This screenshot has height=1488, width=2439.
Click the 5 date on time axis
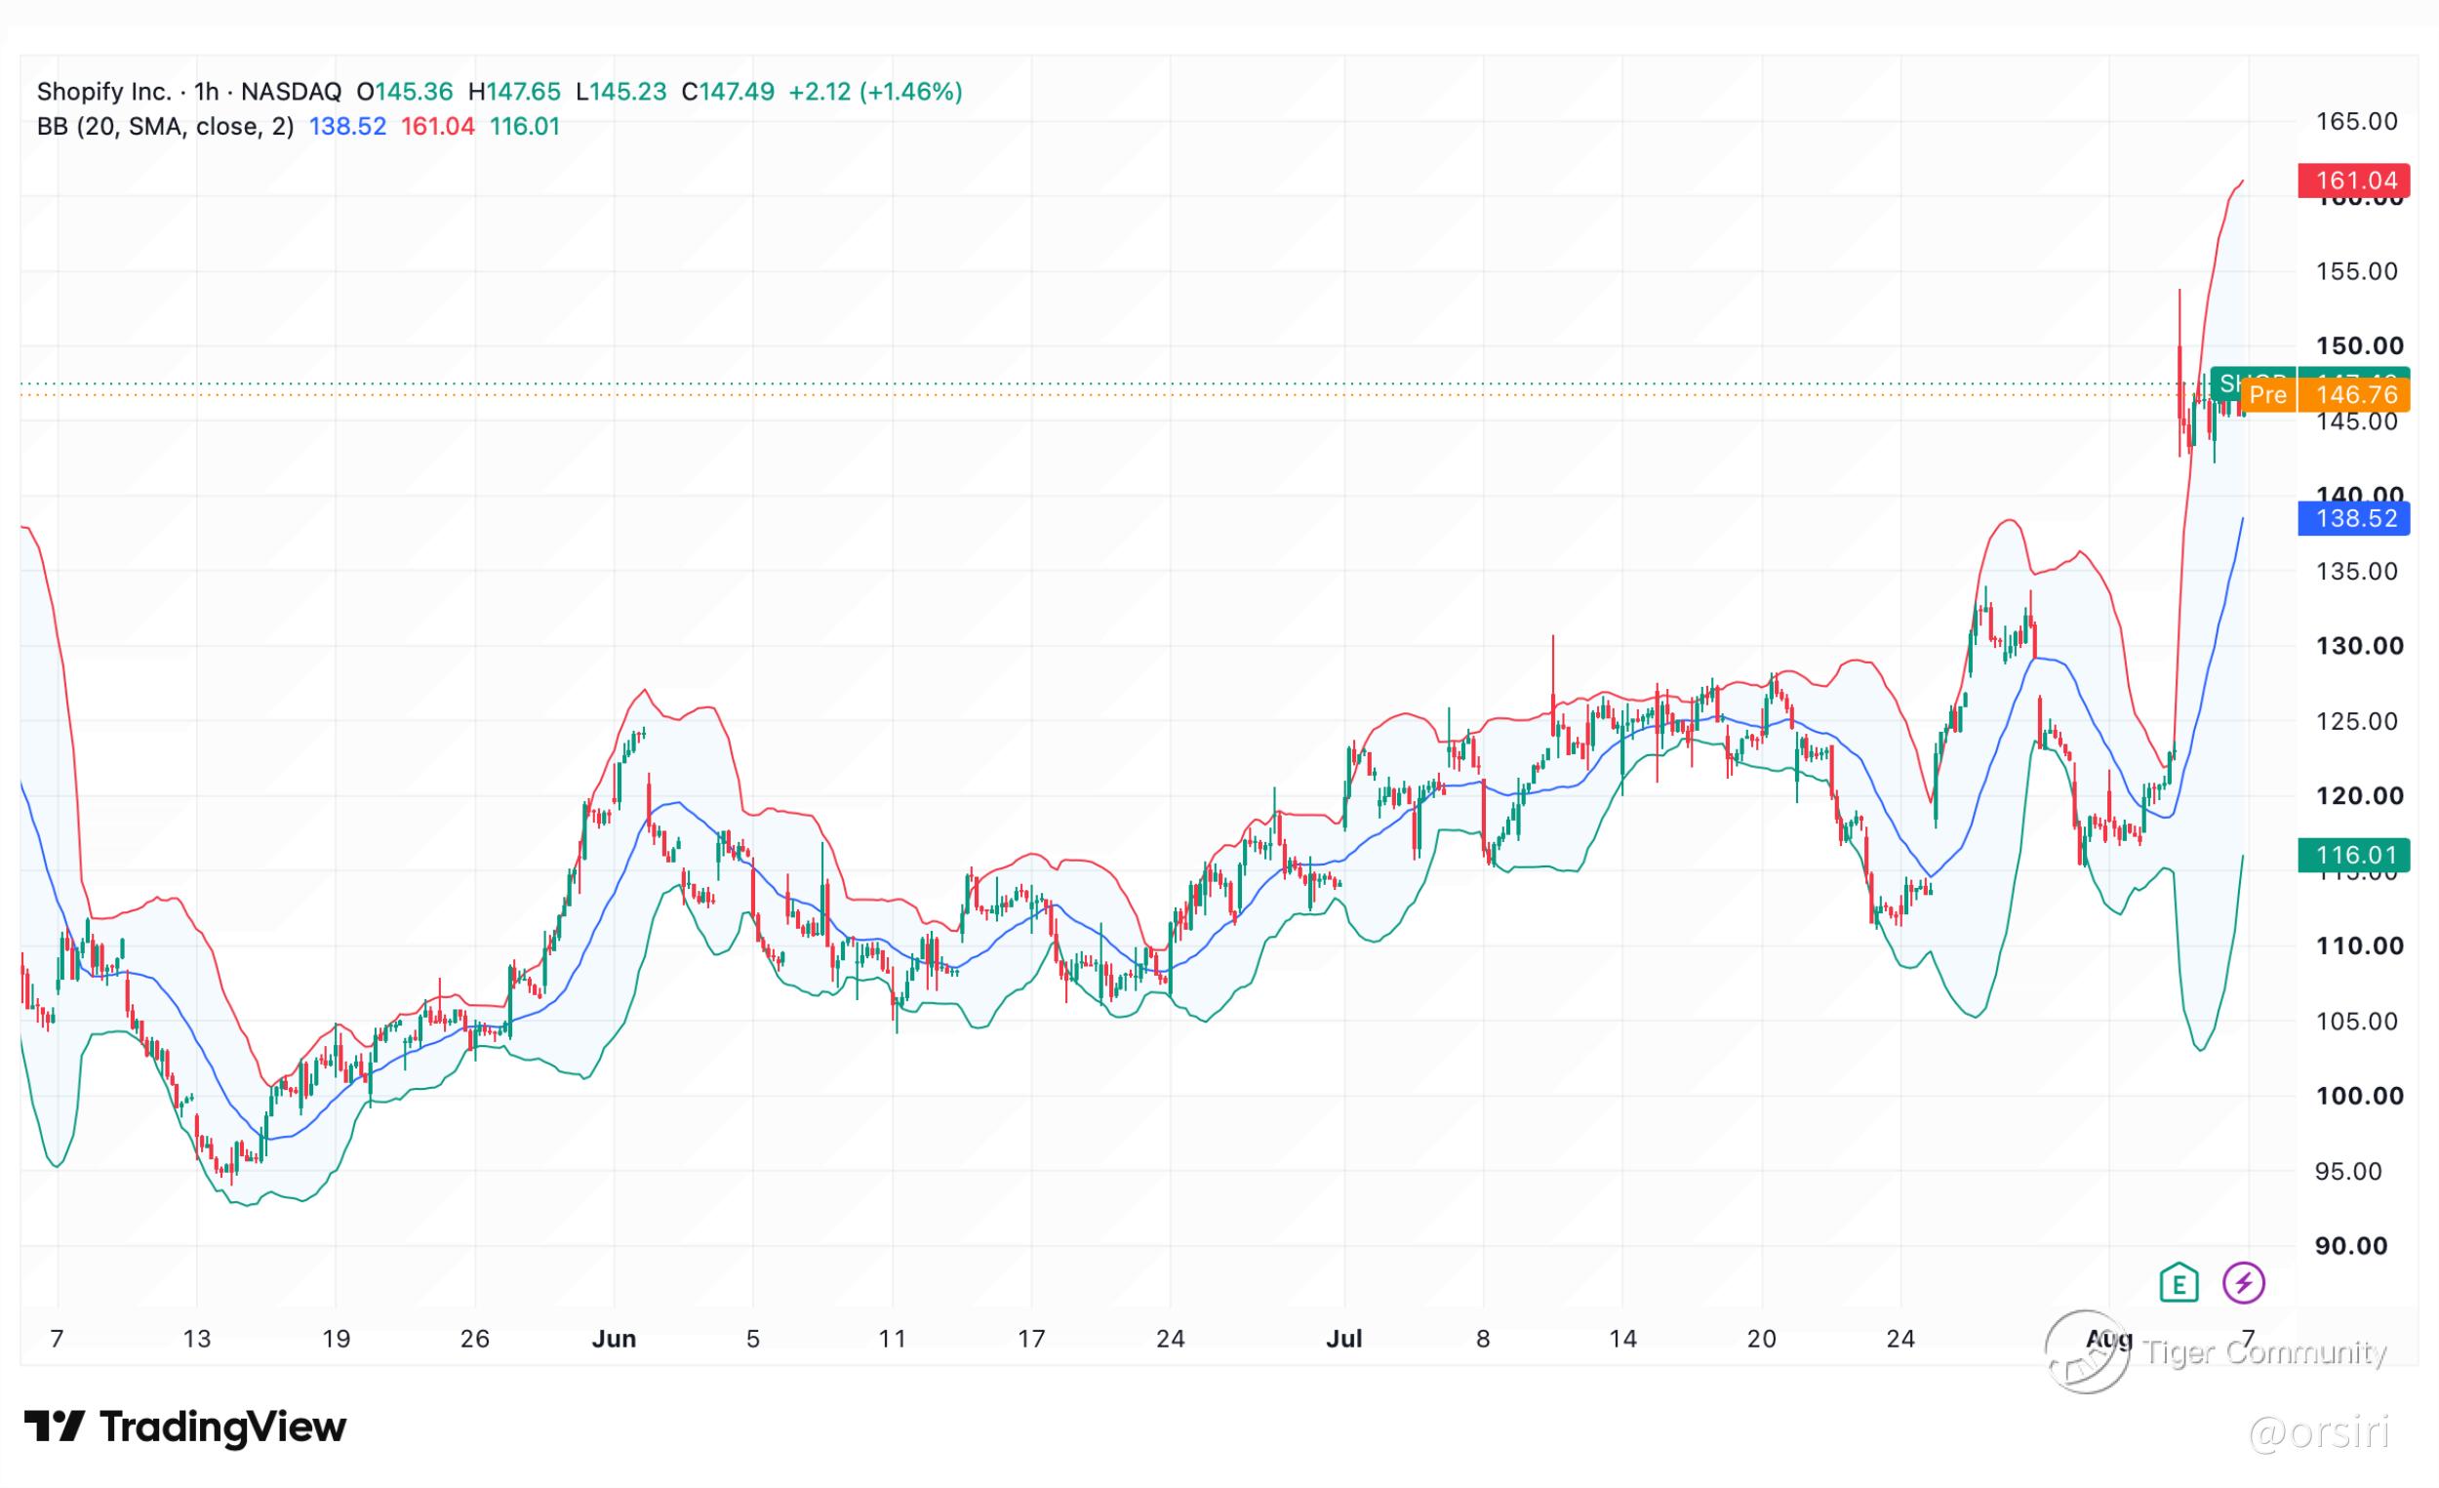click(753, 1340)
